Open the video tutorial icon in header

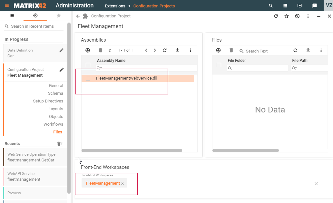[x=300, y=6]
